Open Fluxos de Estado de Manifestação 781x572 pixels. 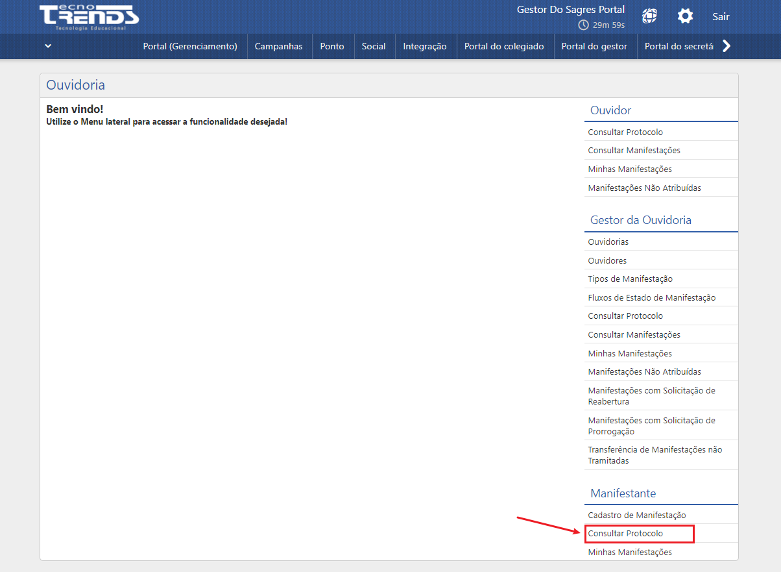651,297
